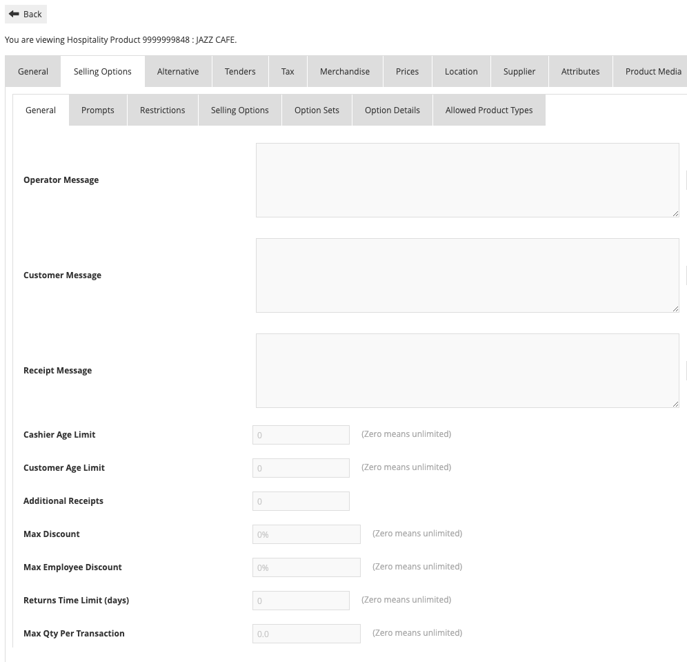
Task: Select the General sub-tab
Action: tap(41, 110)
